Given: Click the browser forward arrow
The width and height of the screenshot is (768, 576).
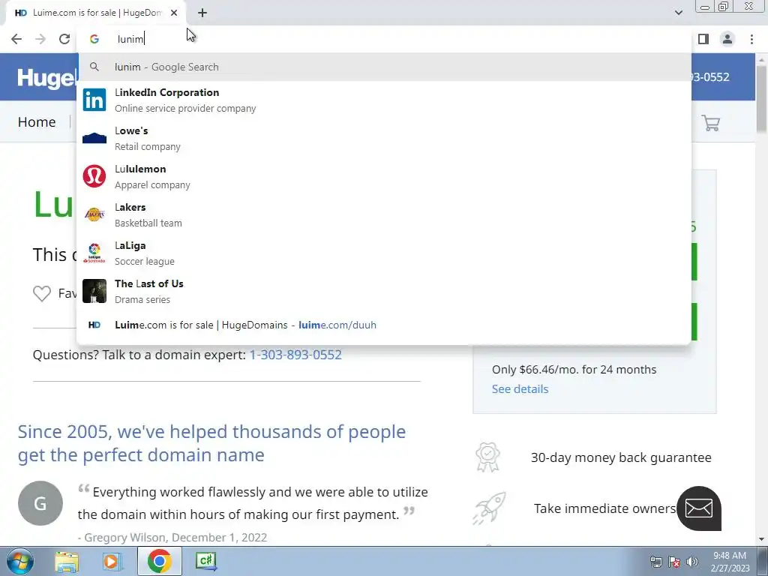Looking at the screenshot, I should click(x=40, y=39).
